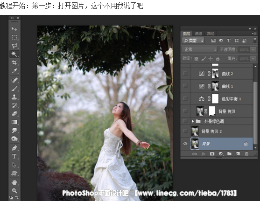Select the Magic Wand tool
260x201 pixels.
tap(14, 54)
